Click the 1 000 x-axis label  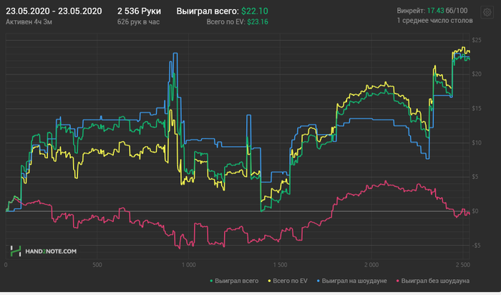188,265
